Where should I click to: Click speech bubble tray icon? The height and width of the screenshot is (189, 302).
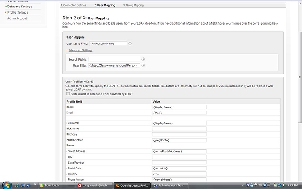point(256,185)
